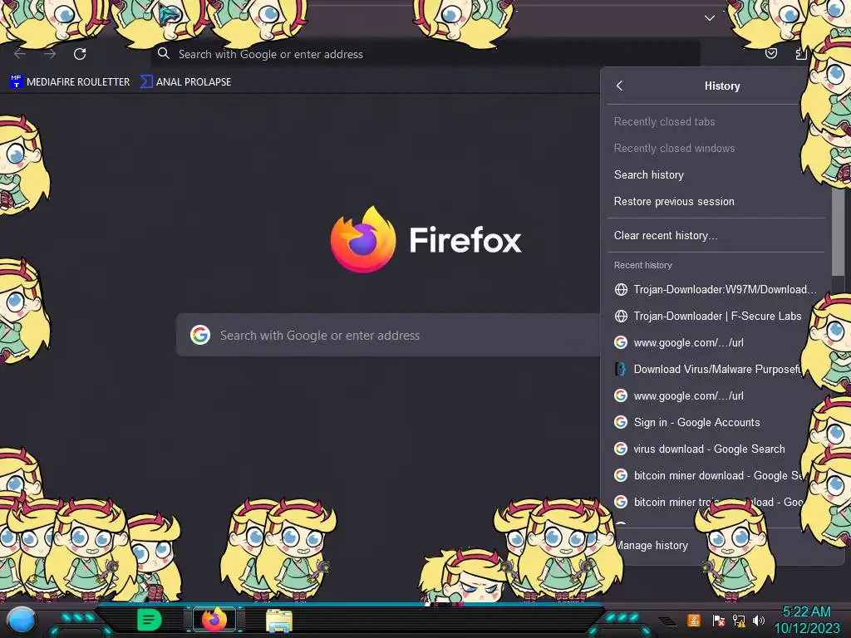
Task: Go forward using the forward arrow button
Action: click(x=50, y=54)
